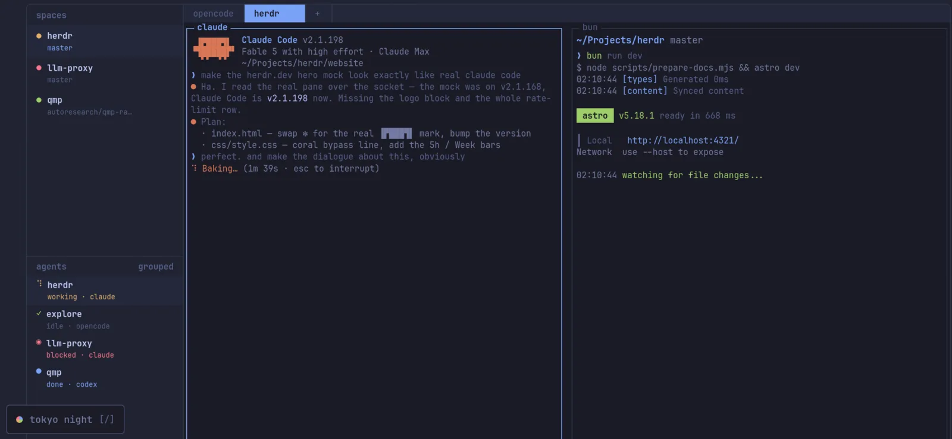Click the "master" branch label under herdr space
Viewport: 952px width, 439px height.
(x=59, y=48)
